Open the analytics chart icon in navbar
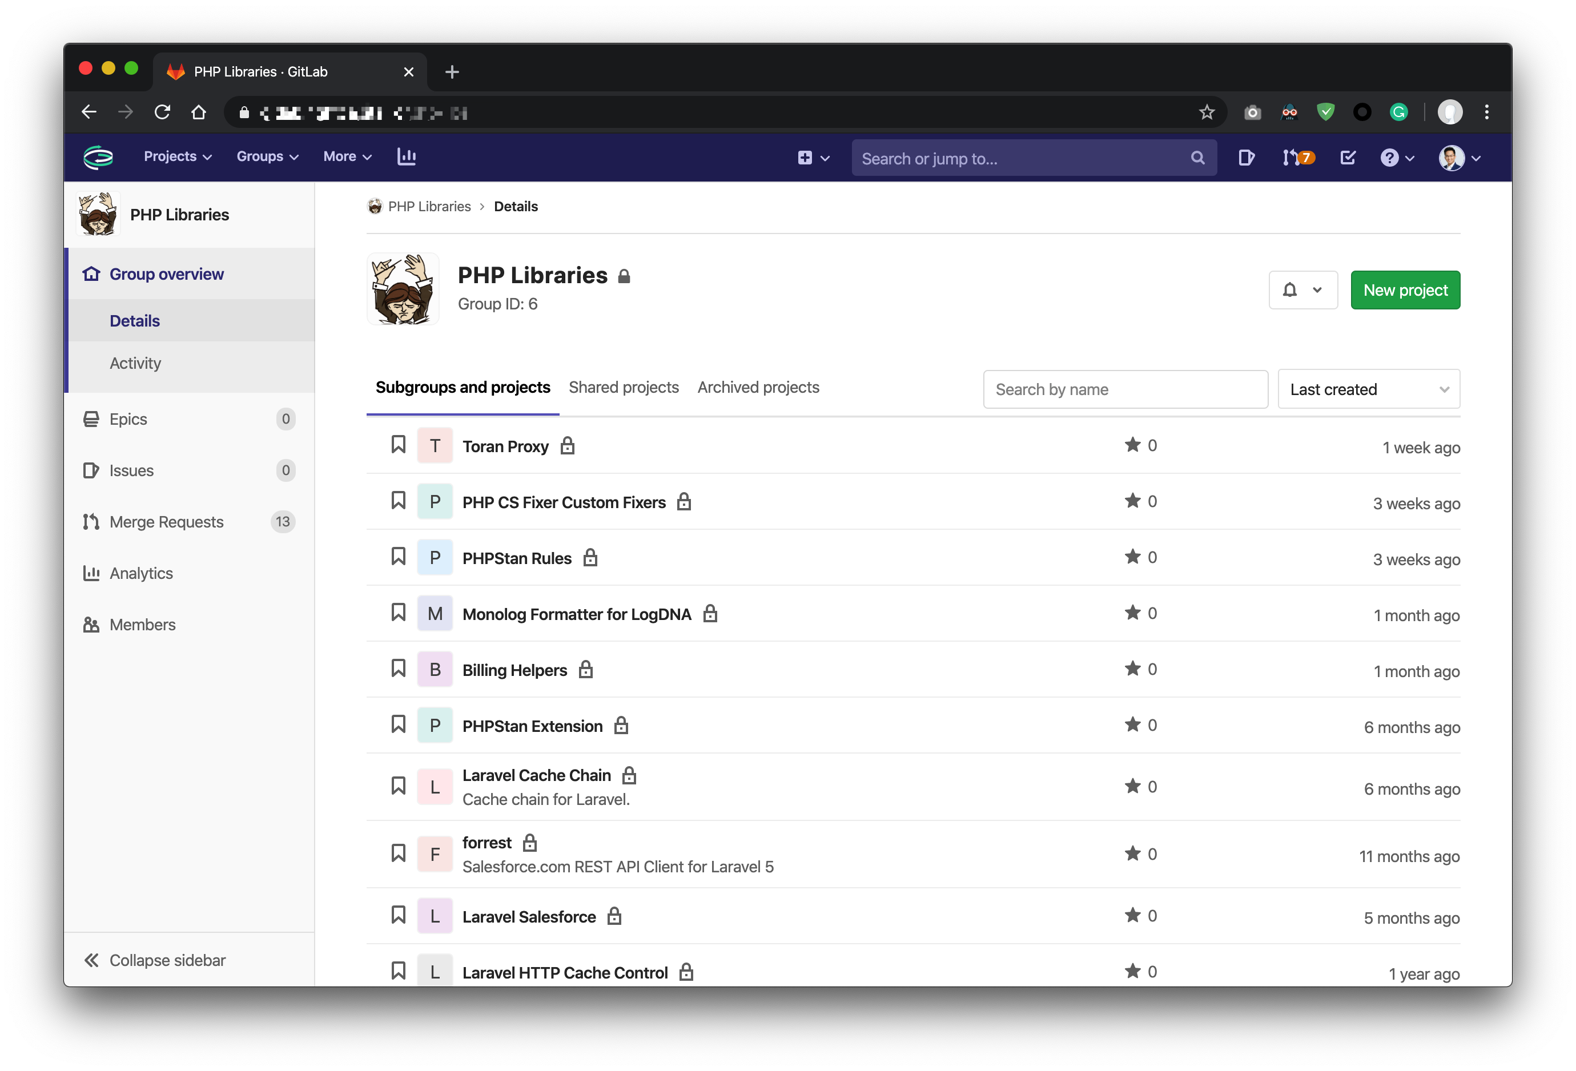 click(406, 156)
